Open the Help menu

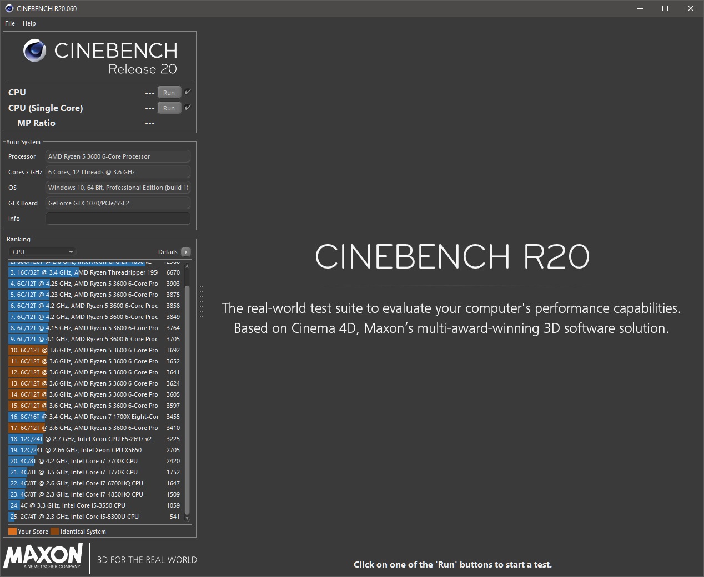[29, 23]
